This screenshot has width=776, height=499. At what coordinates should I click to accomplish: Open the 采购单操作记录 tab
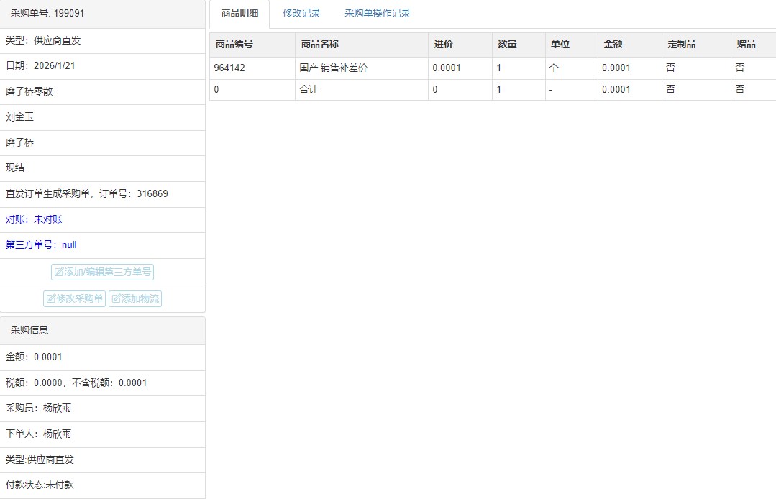click(377, 14)
